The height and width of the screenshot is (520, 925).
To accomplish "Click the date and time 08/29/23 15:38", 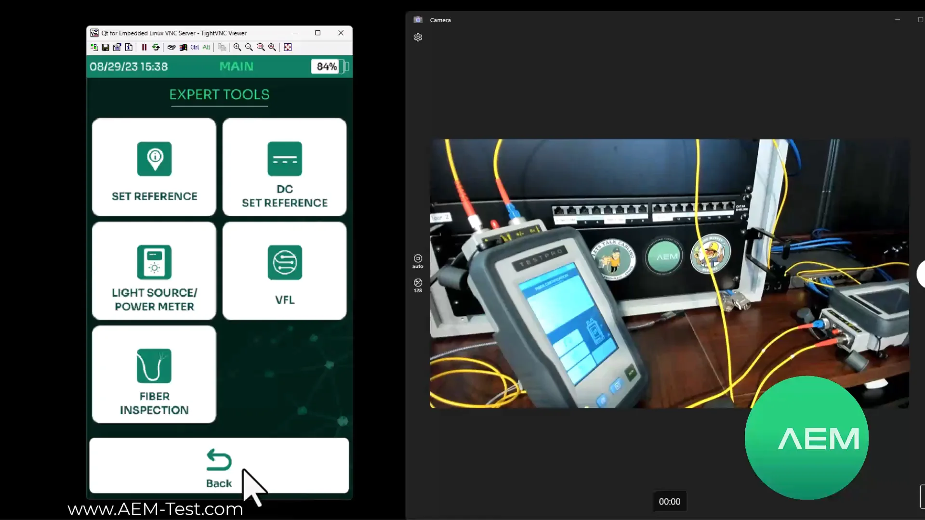I will tap(129, 66).
